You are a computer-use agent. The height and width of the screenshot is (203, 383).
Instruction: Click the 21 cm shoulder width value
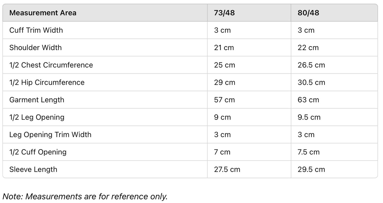(x=224, y=48)
